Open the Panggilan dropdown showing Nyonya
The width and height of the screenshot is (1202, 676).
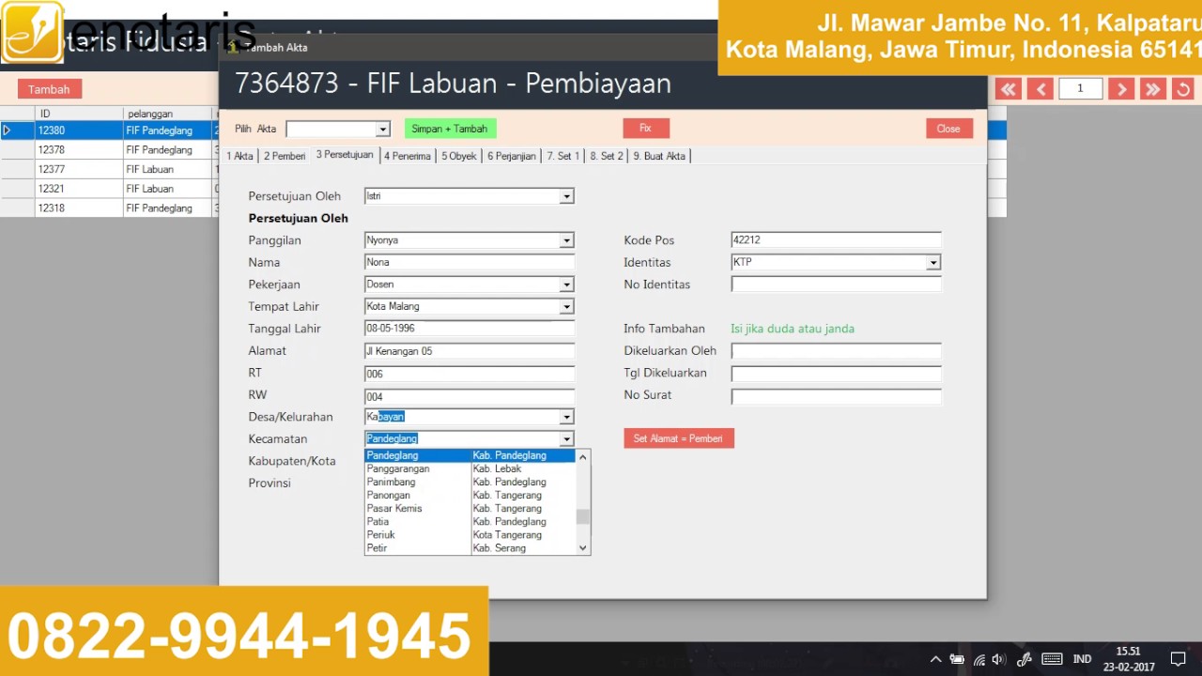[566, 240]
